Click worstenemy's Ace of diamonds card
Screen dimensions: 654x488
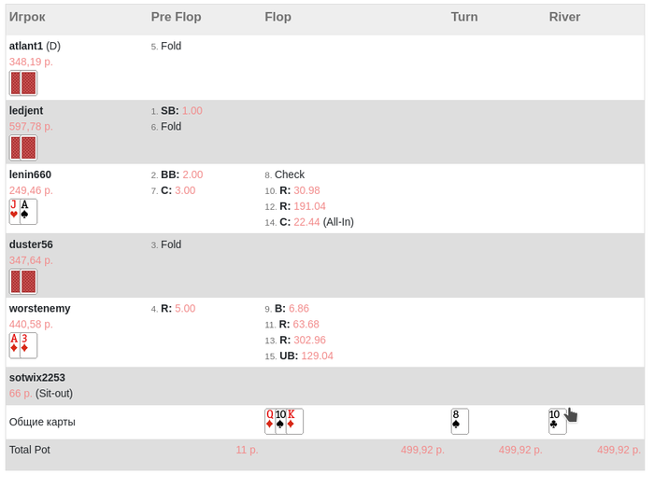pos(14,345)
